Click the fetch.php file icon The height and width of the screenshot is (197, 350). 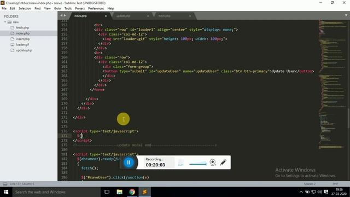(x=12, y=28)
